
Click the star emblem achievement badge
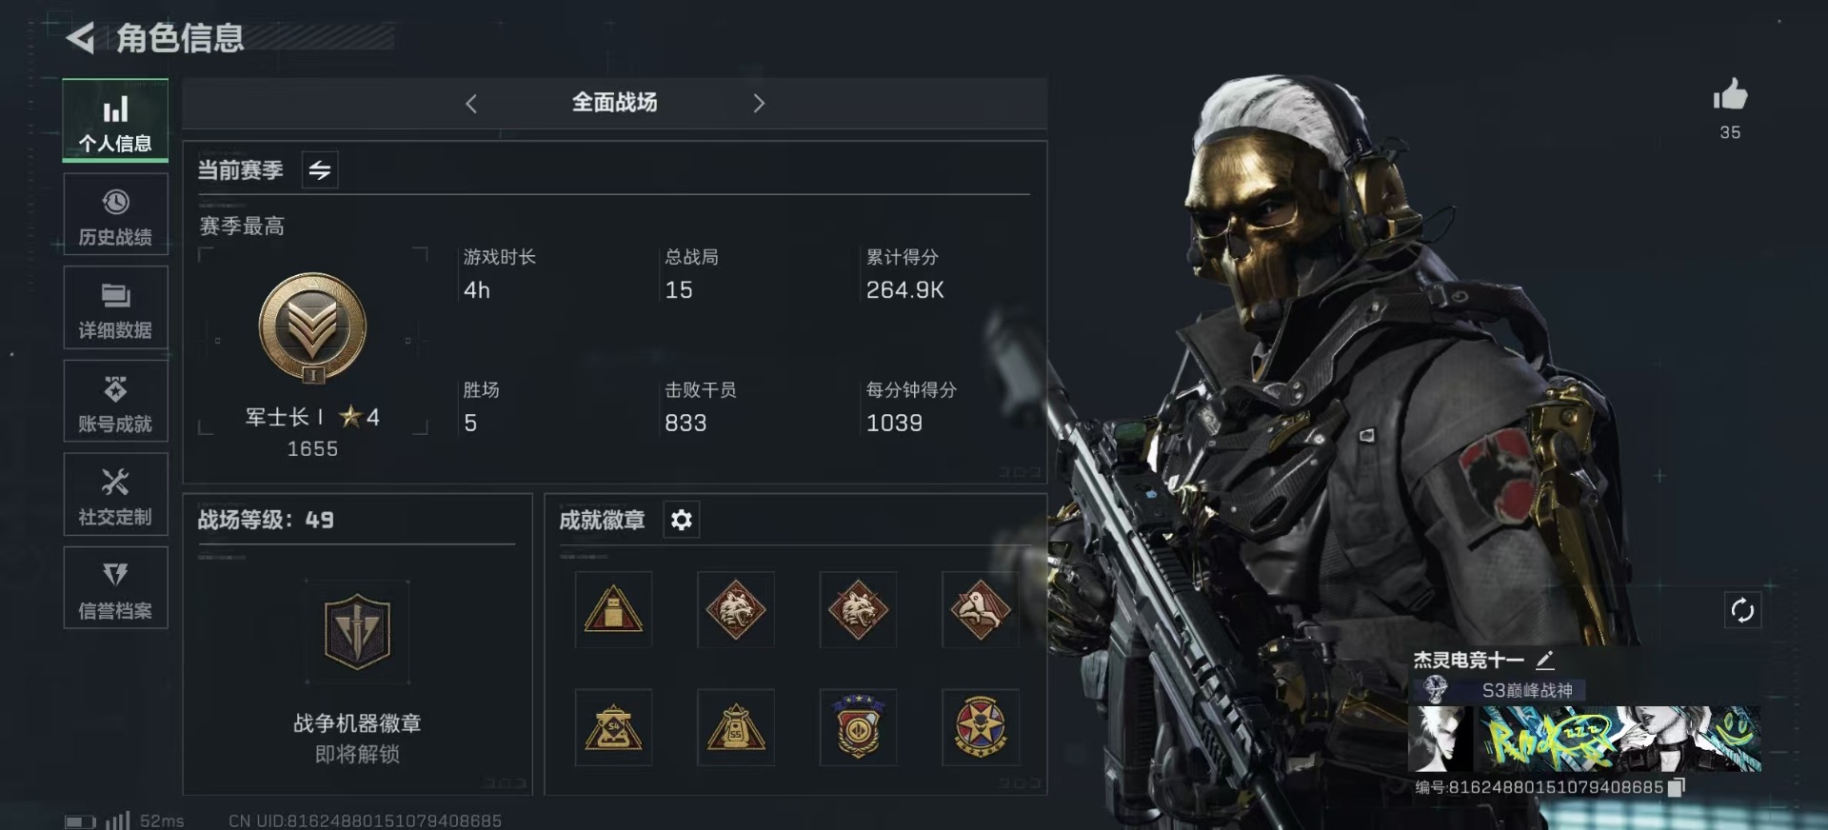click(x=981, y=727)
